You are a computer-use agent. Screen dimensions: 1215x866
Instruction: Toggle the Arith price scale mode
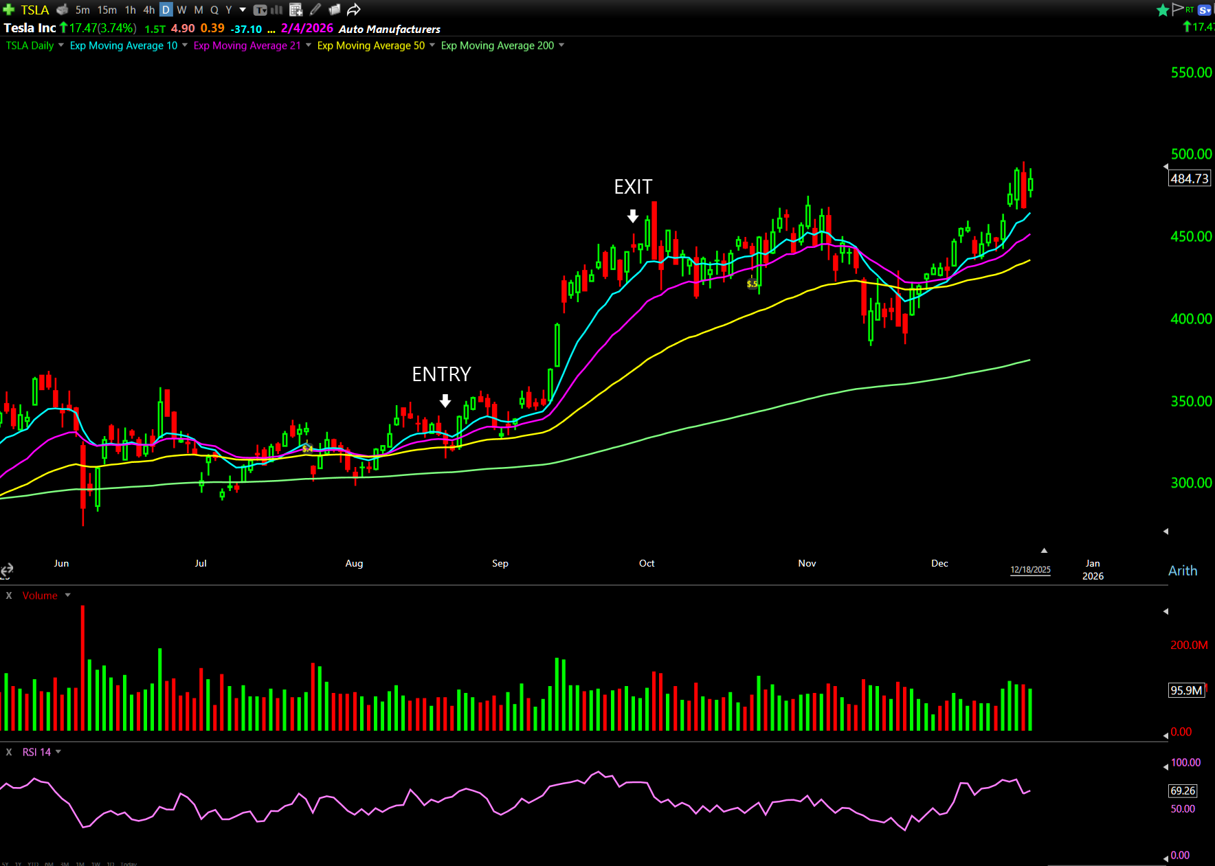[1182, 571]
